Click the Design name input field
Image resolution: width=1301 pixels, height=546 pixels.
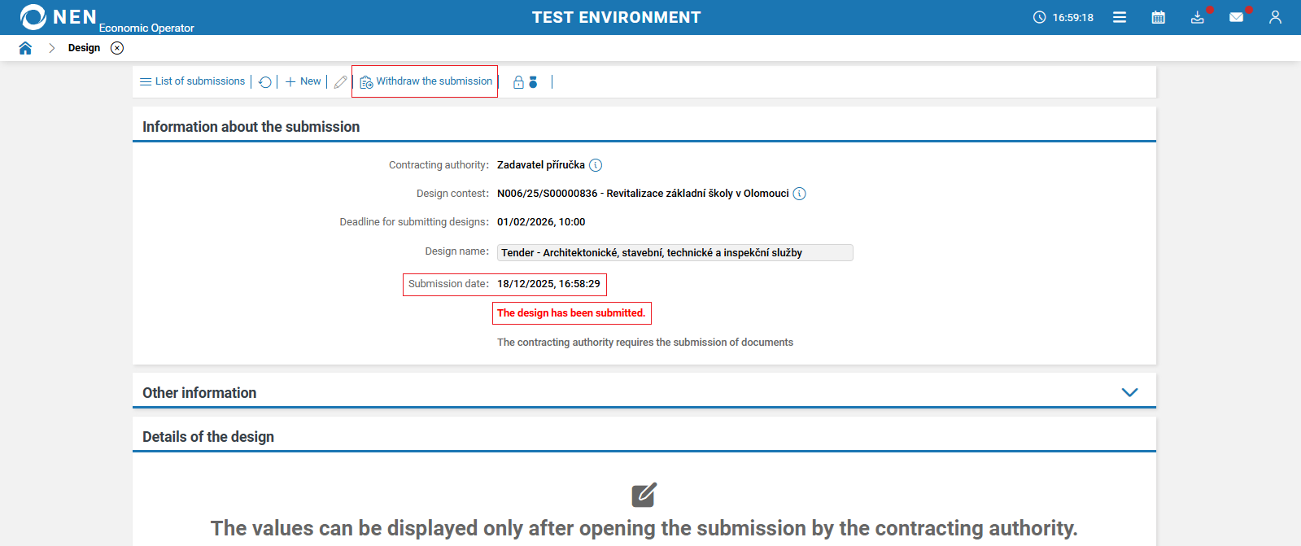point(674,252)
